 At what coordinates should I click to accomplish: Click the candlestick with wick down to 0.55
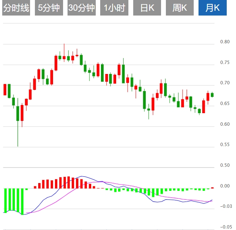click(17, 114)
